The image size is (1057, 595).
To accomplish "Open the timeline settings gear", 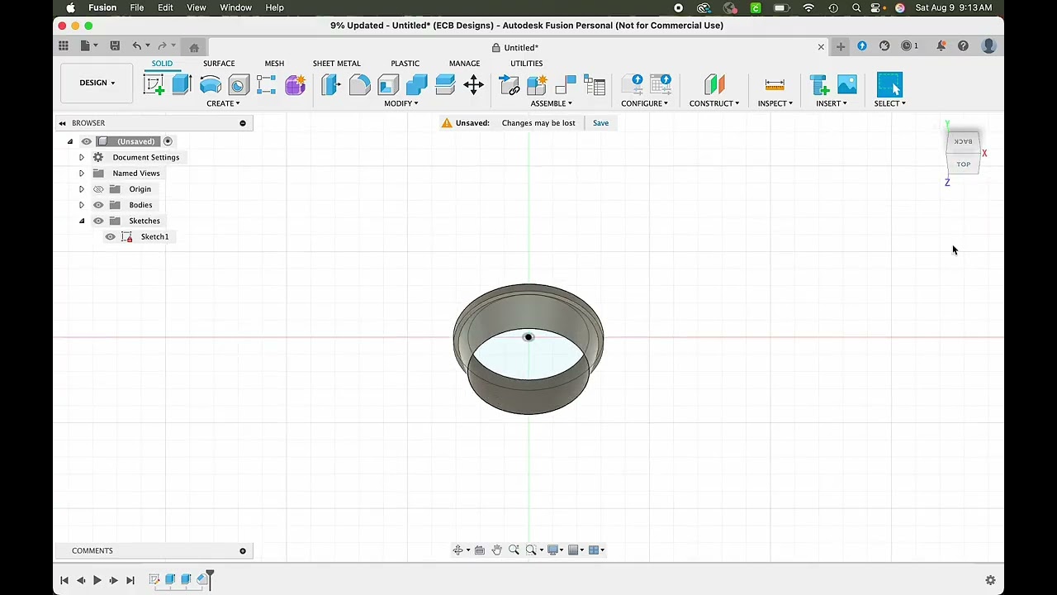I will tap(990, 580).
